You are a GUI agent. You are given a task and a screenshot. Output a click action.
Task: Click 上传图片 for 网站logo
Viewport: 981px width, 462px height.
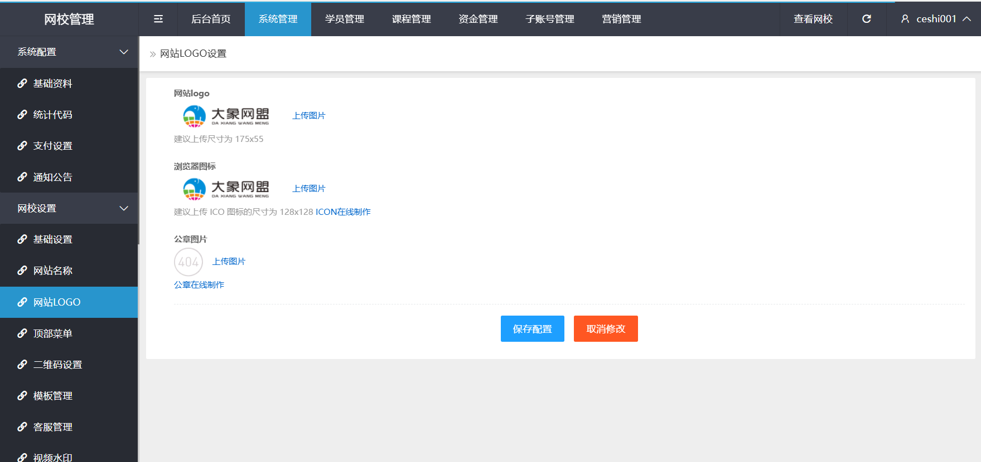pos(309,116)
